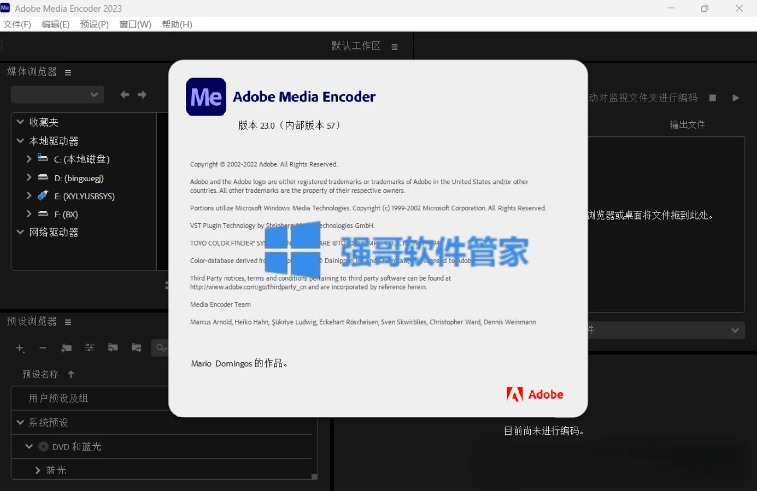The image size is (757, 491).
Task: Click the Media Encoder title bar app icon
Action: 5,8
